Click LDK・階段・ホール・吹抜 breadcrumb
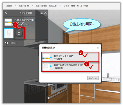 [x=76, y=6]
